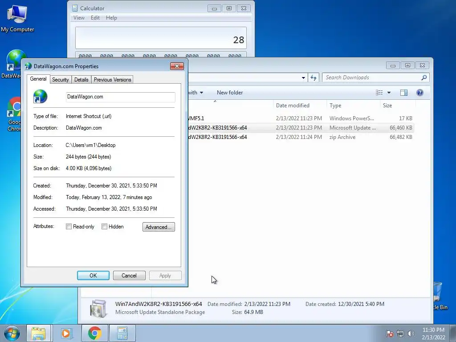Click the taskbar clock showing 11:30 PM
The image size is (456, 342).
click(x=433, y=334)
